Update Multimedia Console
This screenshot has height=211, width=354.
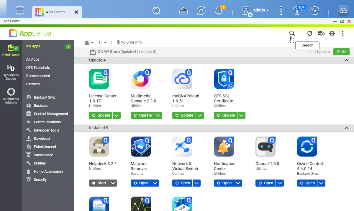pyautogui.click(x=143, y=115)
